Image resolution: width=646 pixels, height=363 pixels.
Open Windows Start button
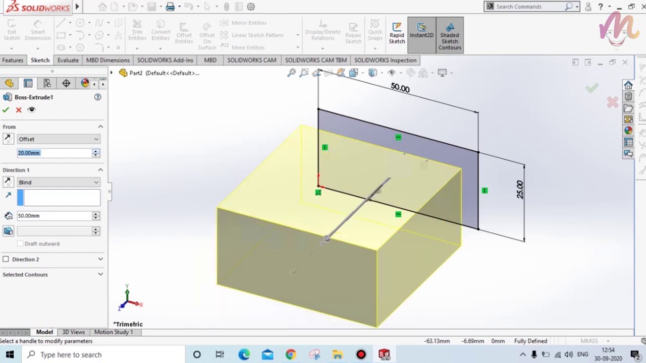10,354
